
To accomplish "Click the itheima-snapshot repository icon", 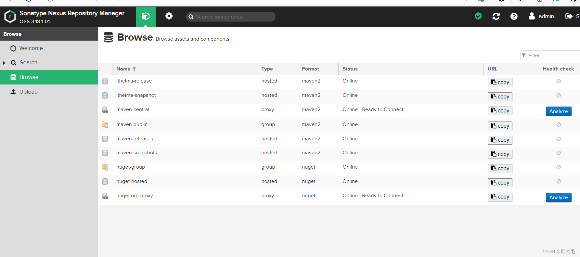I will pos(105,95).
